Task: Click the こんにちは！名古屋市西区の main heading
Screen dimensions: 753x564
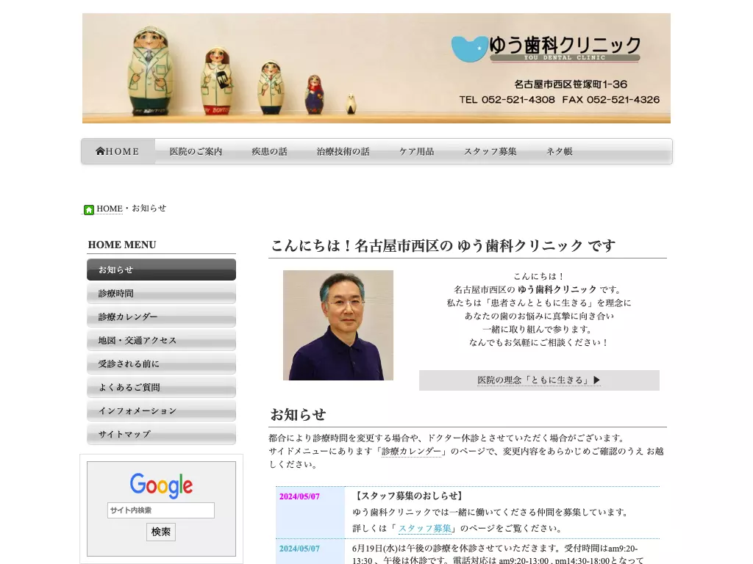Action: pyautogui.click(x=443, y=246)
